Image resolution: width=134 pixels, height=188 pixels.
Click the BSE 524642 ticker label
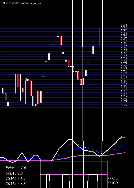point(10,3)
